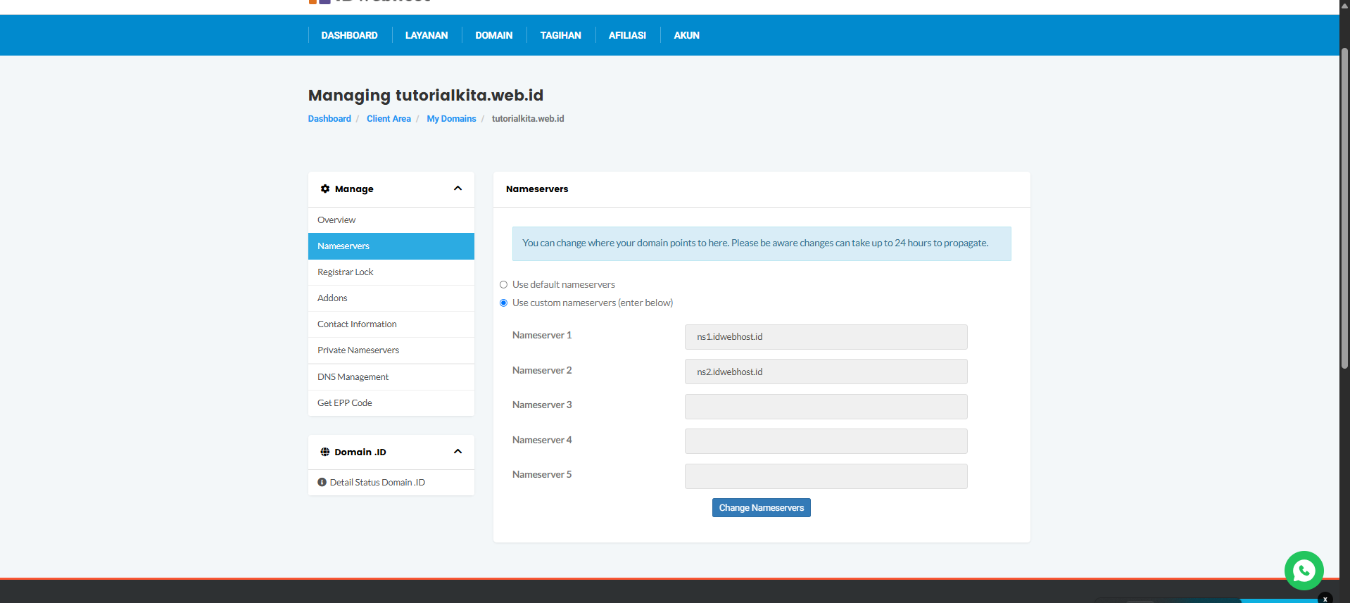Select Use custom nameservers option
This screenshot has width=1350, height=603.
[503, 303]
